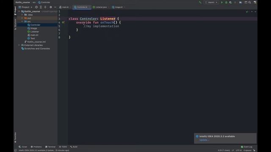Image resolution: width=271 pixels, height=152 pixels.
Task: Collapse the src folder
Action: click(x=22, y=22)
